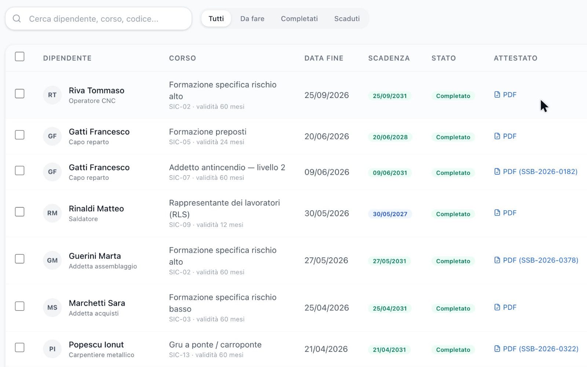
Task: Tick the select-all checkbox in the header
Action: pyautogui.click(x=19, y=57)
